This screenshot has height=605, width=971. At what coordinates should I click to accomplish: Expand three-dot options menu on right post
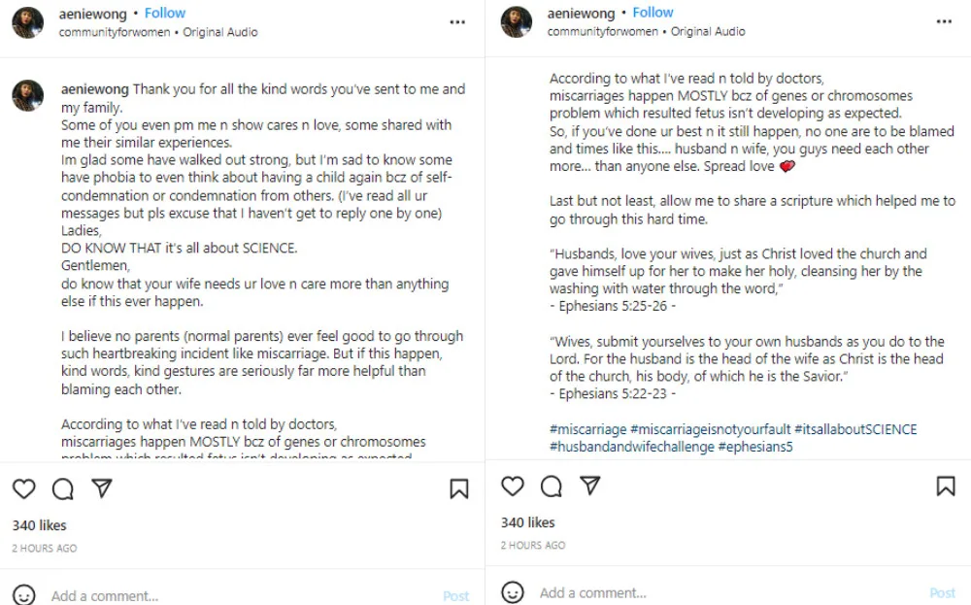(x=944, y=21)
